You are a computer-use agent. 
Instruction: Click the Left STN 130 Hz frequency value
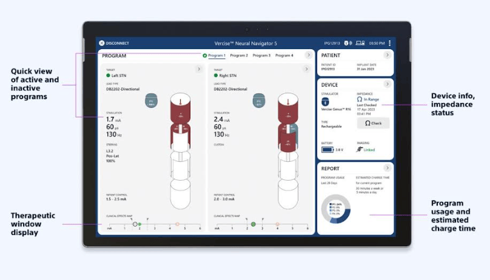[x=114, y=135]
